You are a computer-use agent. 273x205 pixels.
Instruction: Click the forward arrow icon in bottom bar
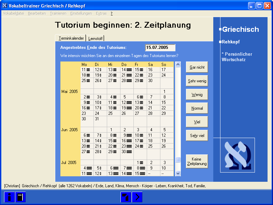coord(137,197)
